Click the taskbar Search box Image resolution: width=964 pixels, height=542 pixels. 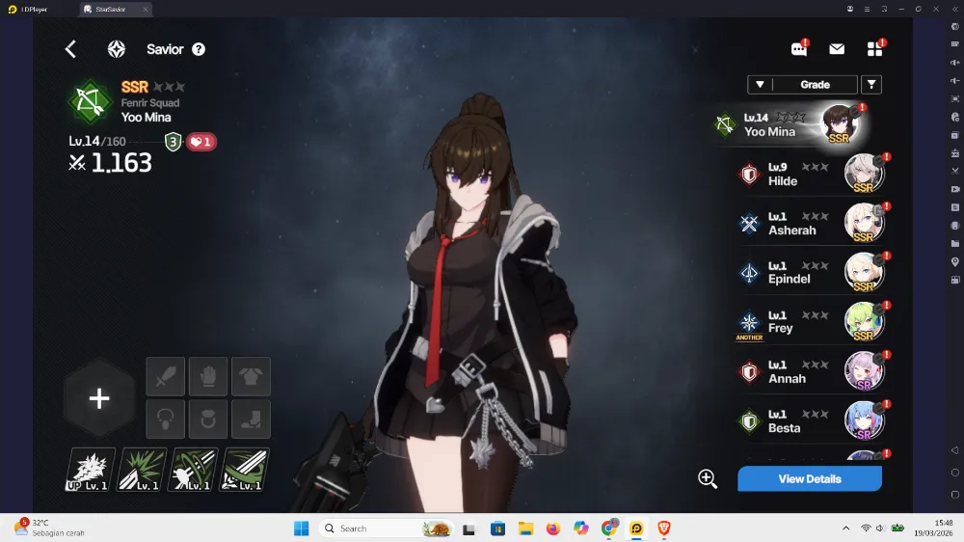[x=388, y=528]
